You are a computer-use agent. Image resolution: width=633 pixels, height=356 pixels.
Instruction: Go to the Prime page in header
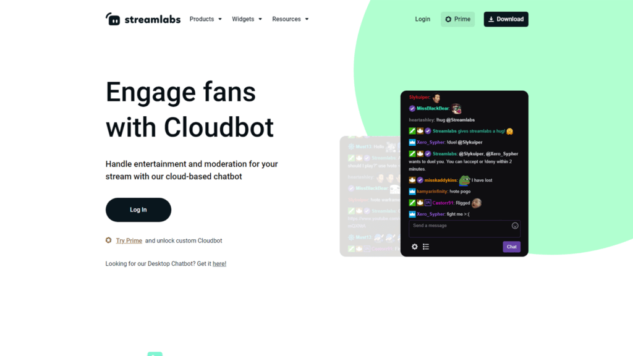pos(457,19)
